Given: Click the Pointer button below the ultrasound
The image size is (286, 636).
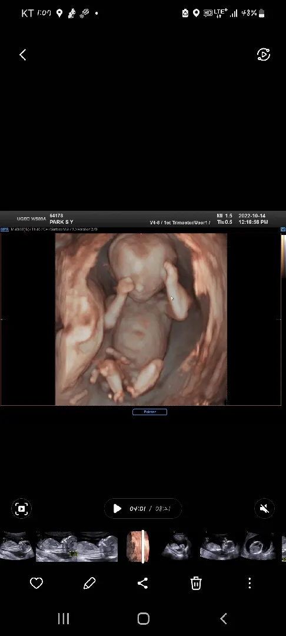Looking at the screenshot, I should pos(149,412).
